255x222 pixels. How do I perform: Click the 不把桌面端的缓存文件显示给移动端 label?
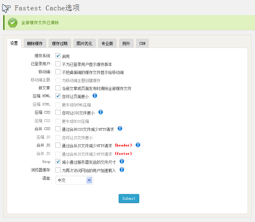93,72
